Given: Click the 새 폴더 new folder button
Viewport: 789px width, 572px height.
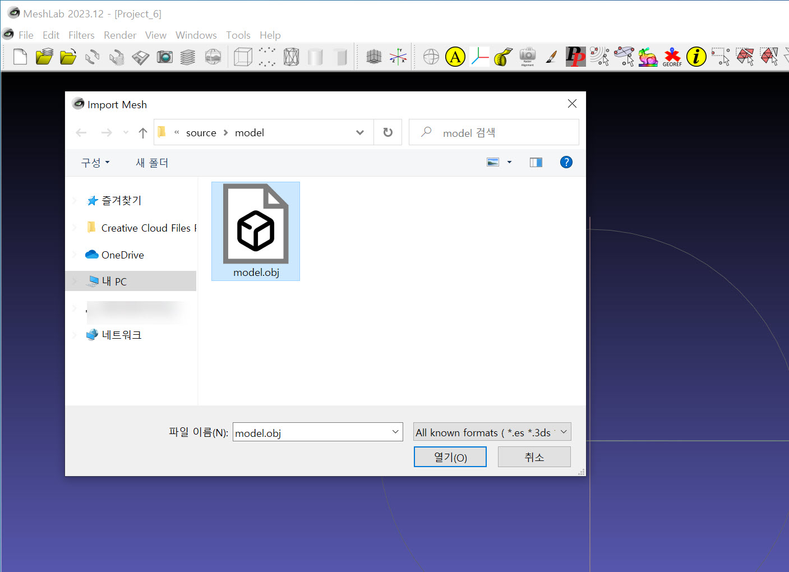Looking at the screenshot, I should (x=152, y=163).
